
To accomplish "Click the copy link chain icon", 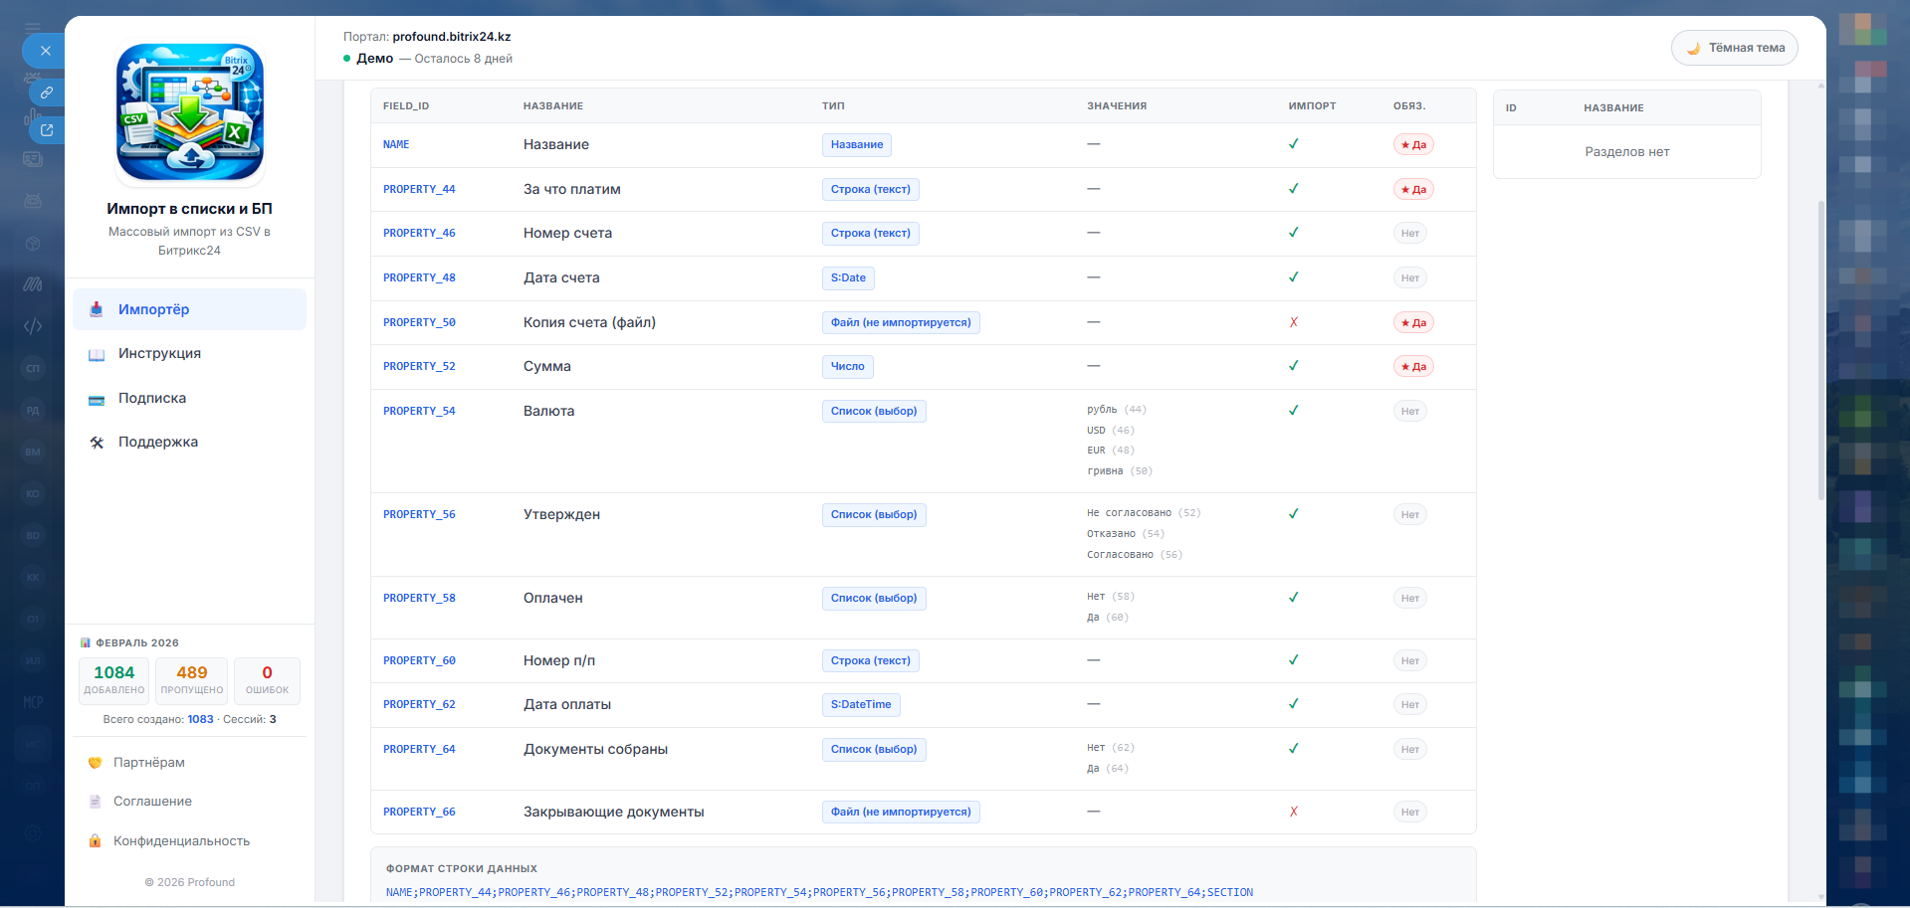I will coord(47,92).
